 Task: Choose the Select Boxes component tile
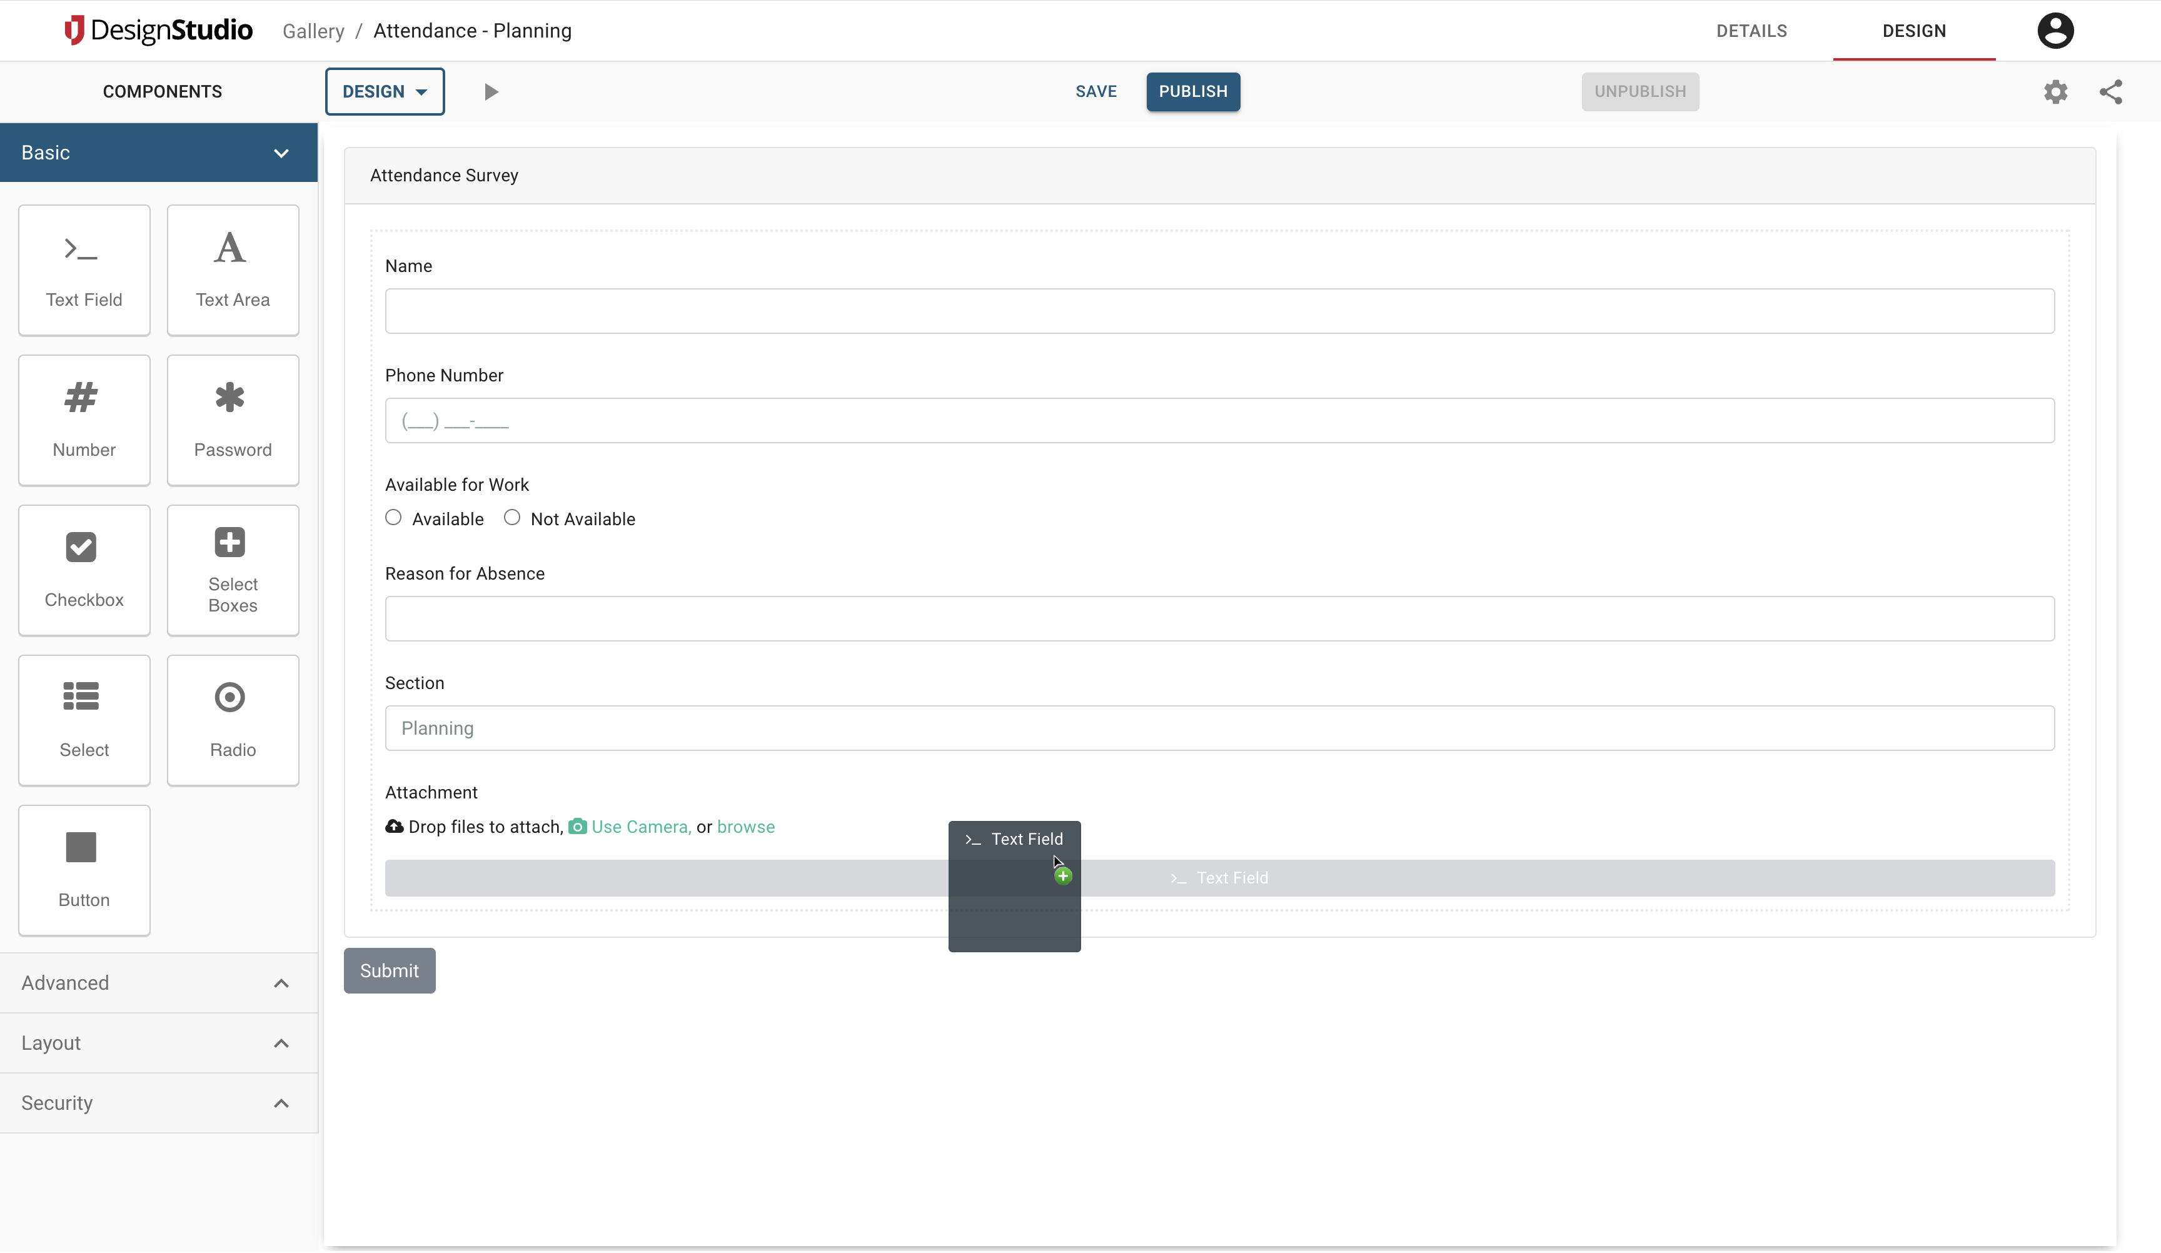(x=233, y=570)
